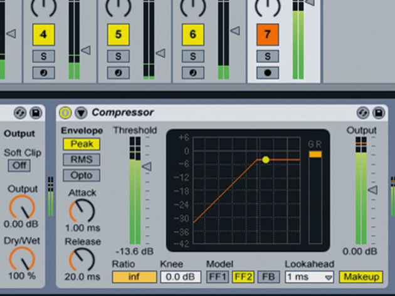Toggle track 4 activator button

click(x=44, y=34)
